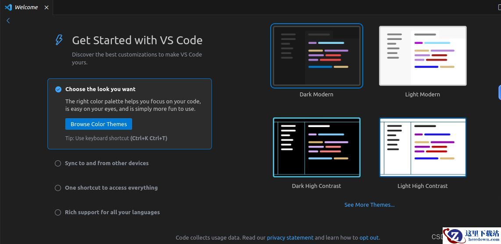Select the Welcome tab
The width and height of the screenshot is (501, 244).
26,7
